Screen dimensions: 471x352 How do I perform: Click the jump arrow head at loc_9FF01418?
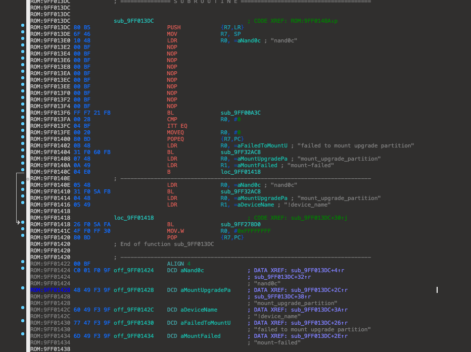tap(20, 222)
